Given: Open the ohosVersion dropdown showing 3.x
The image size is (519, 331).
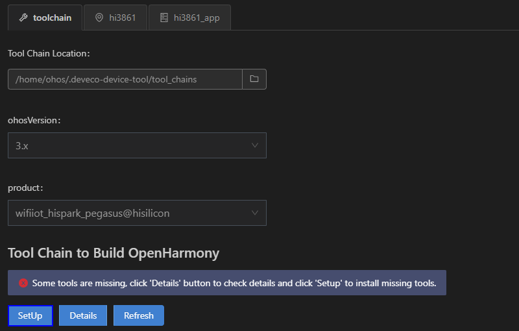Looking at the screenshot, I should [137, 145].
